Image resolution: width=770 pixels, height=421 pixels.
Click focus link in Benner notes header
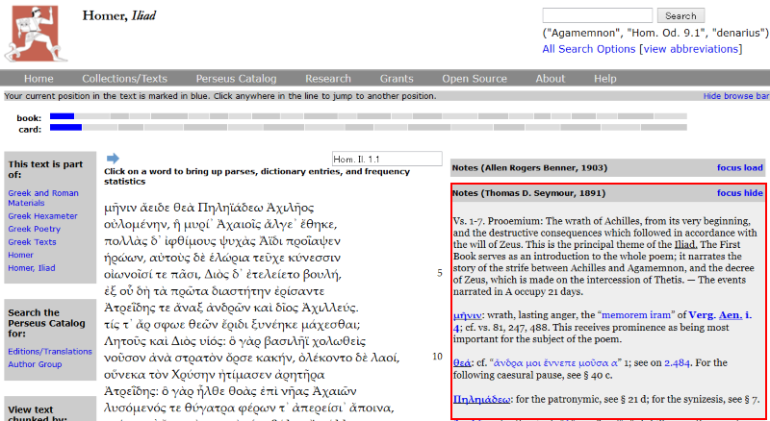(x=729, y=168)
